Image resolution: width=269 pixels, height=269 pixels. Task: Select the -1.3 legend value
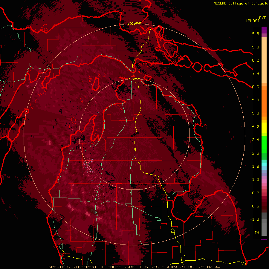254,219
